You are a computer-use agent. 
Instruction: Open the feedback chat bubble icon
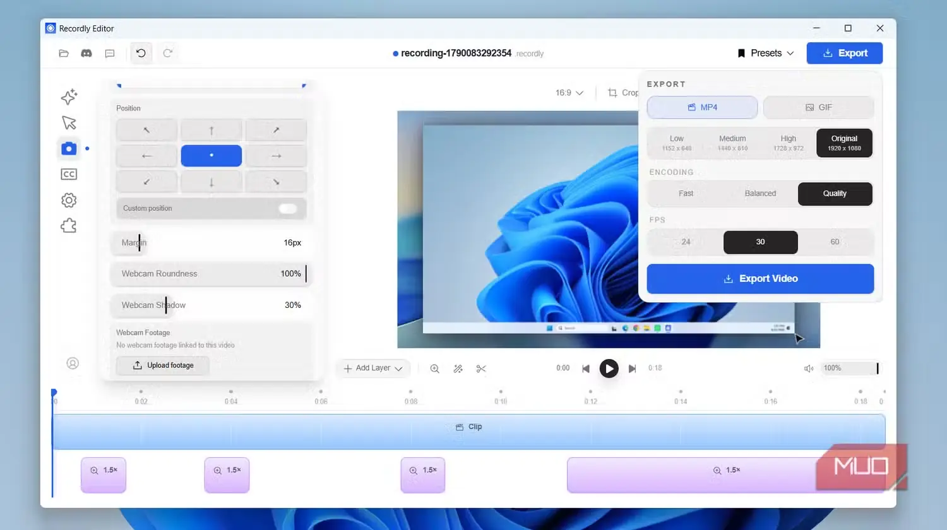tap(110, 54)
